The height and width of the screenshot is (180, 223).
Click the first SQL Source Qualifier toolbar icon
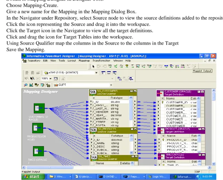[x=110, y=66]
